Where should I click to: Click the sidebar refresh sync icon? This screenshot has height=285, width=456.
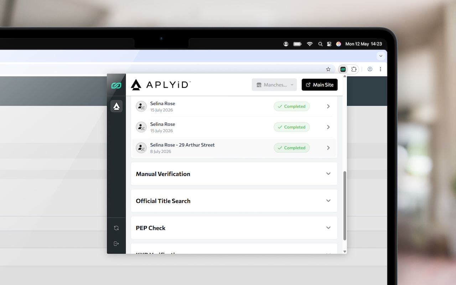pos(116,228)
